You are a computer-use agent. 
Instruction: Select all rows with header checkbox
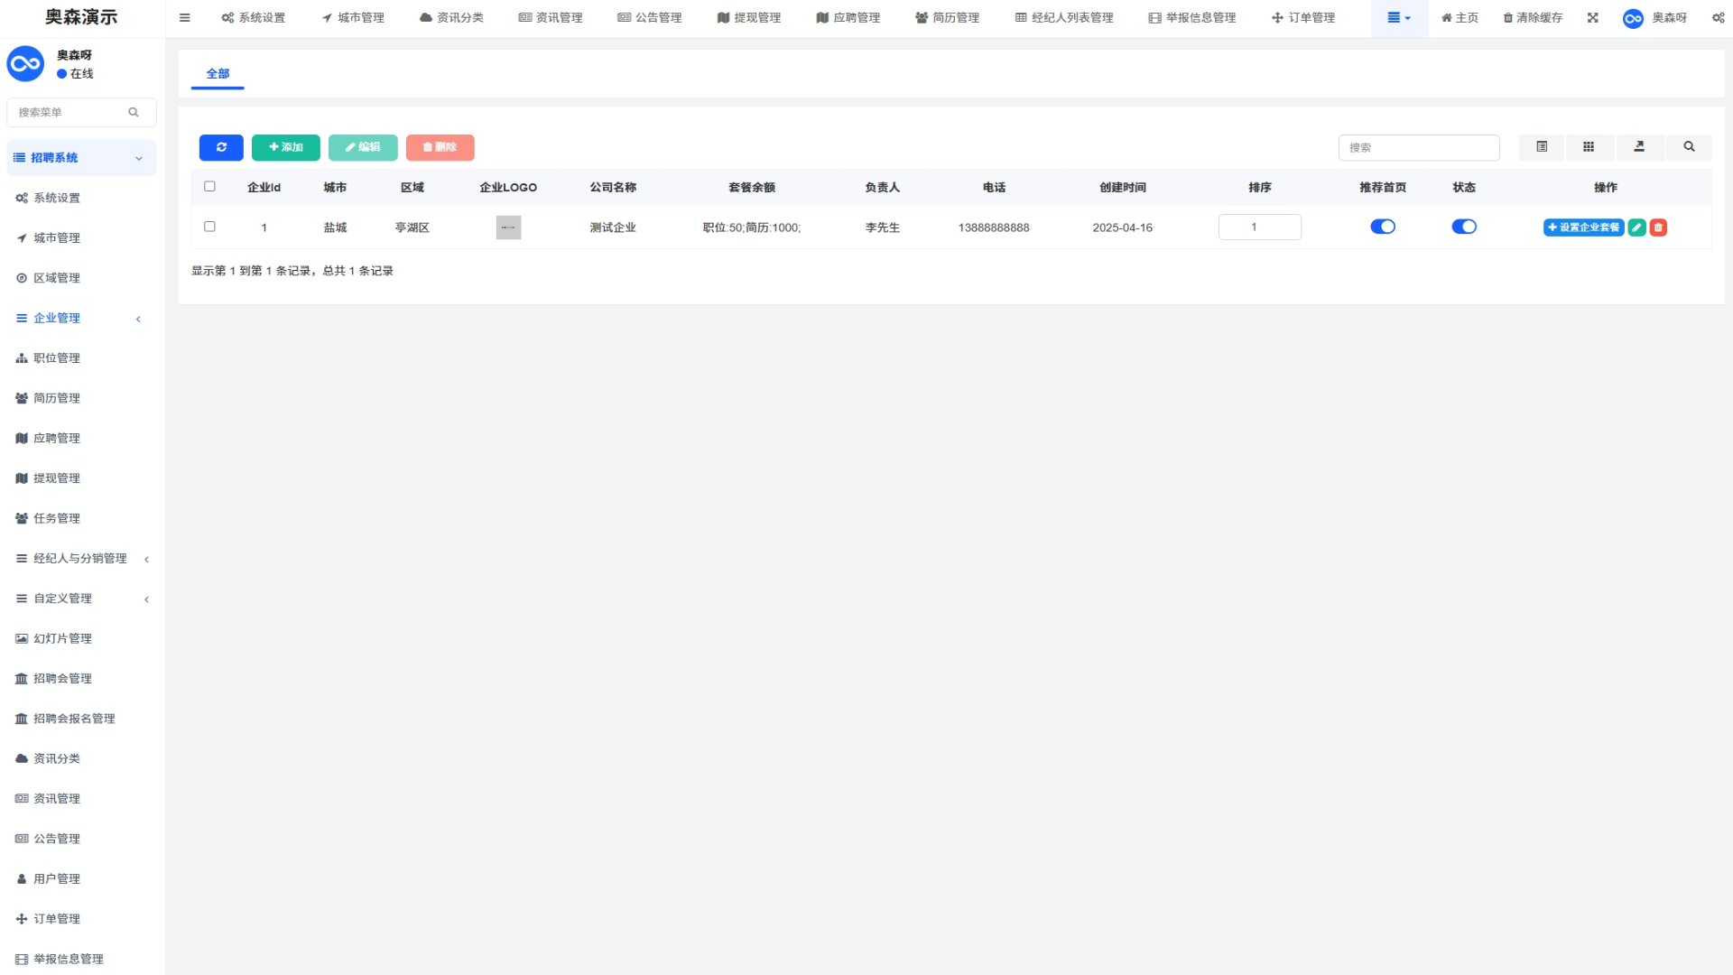point(209,187)
